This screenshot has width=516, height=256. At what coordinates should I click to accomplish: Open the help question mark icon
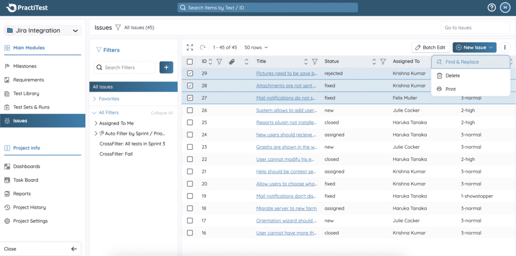[x=492, y=8]
